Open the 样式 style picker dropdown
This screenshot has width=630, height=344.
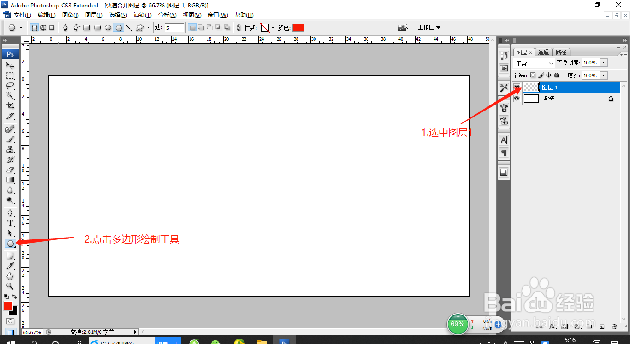pos(273,28)
